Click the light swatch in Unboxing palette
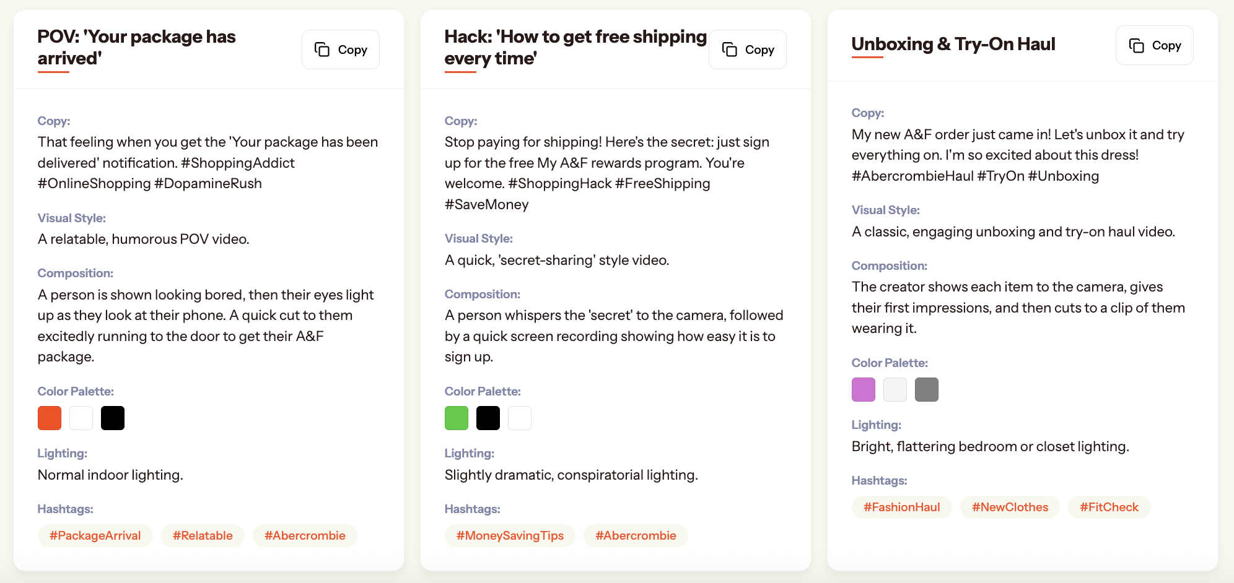 coord(895,389)
